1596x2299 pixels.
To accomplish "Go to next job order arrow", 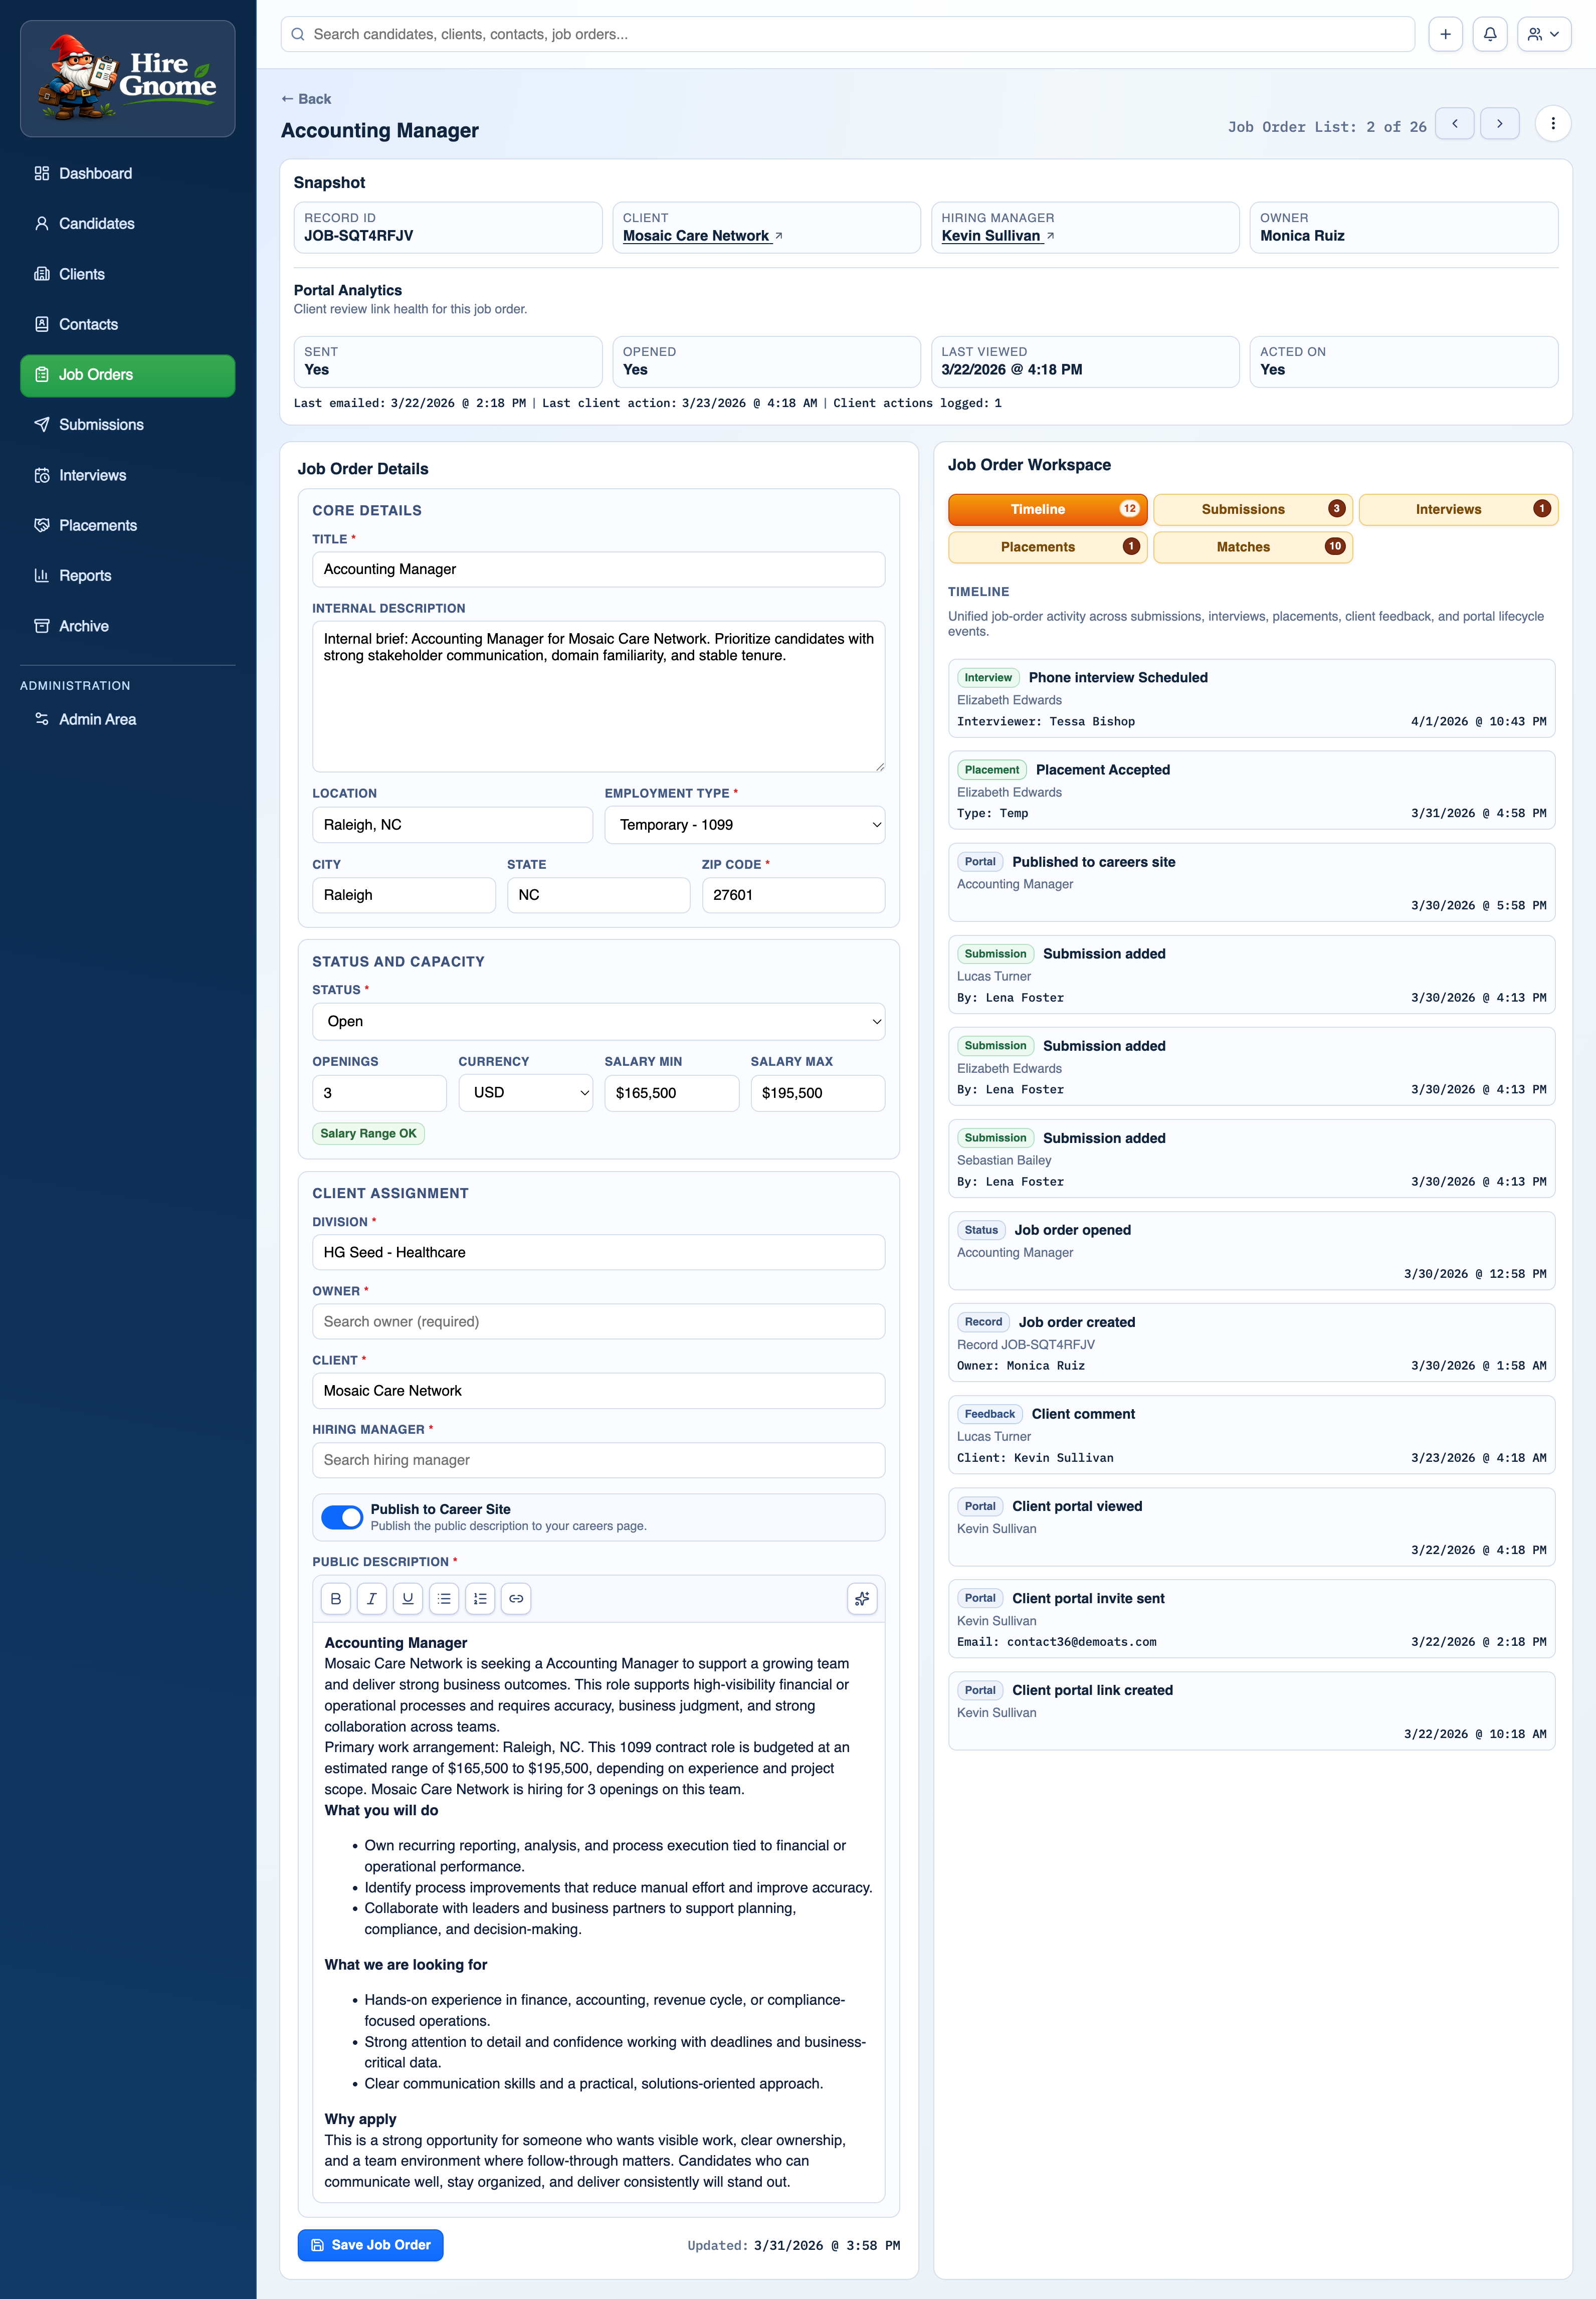I will (1499, 124).
